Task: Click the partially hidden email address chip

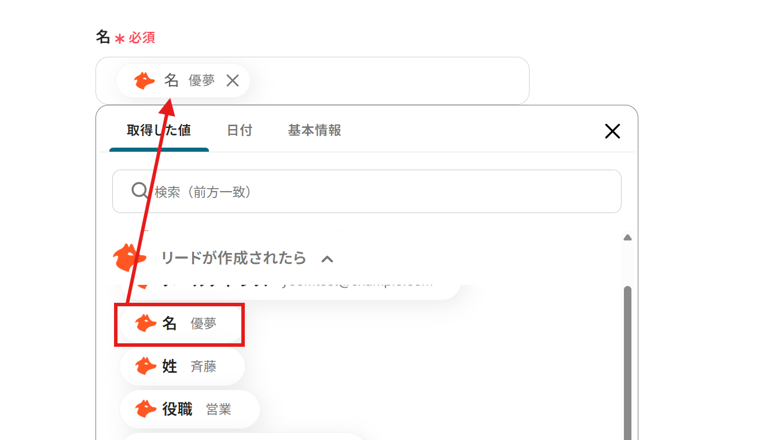Action: click(x=347, y=289)
